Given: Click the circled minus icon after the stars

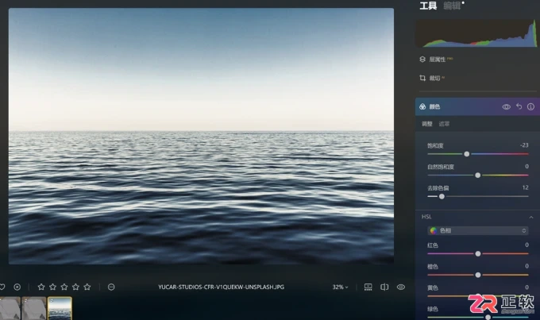Looking at the screenshot, I should coord(111,287).
